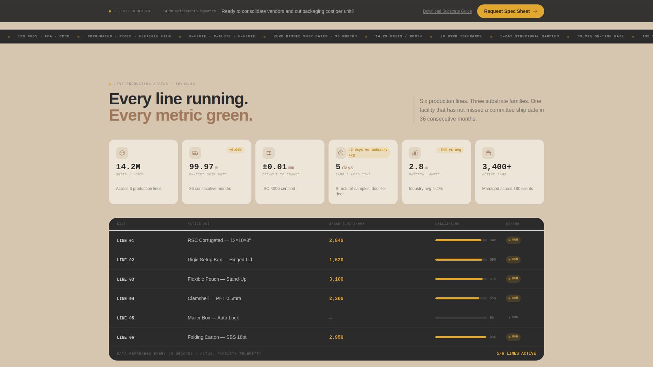Toggle the CHG status badge for Line 05
This screenshot has height=367, width=653.
514,317
